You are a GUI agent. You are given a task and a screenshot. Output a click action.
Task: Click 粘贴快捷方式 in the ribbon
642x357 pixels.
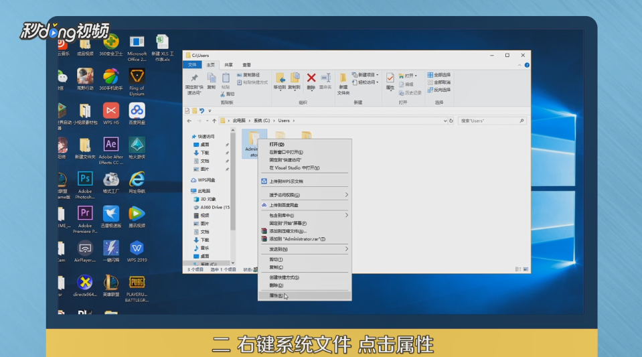[252, 82]
